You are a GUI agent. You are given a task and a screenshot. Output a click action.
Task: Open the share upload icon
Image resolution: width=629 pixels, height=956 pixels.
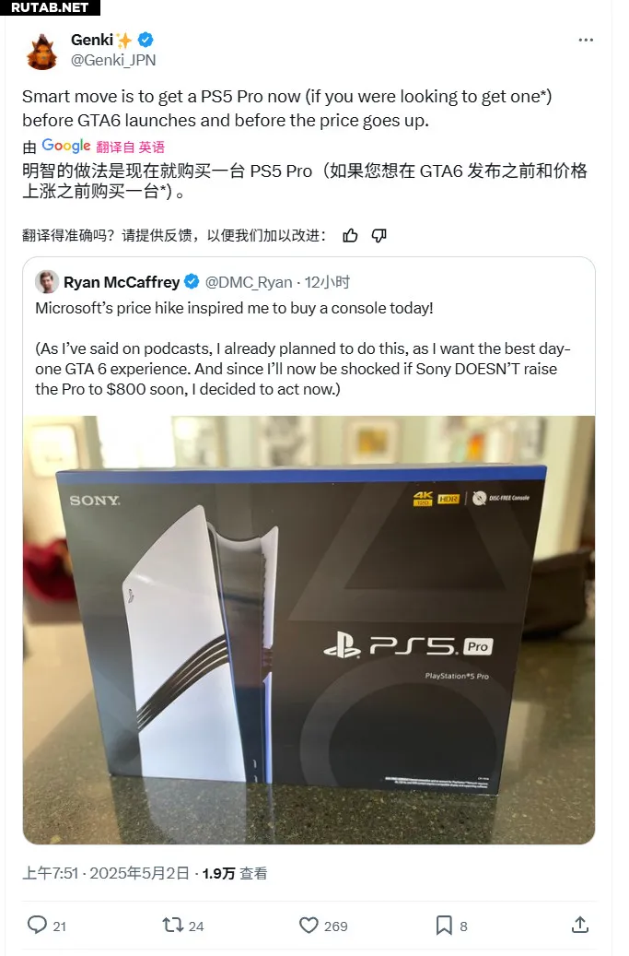click(x=579, y=925)
